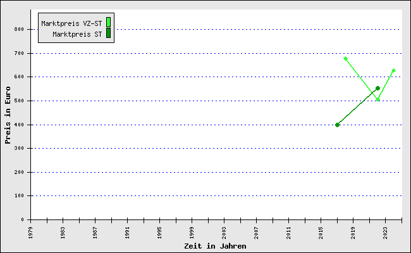The width and height of the screenshot is (411, 253).
Task: Click the y-axis label 700
Action: (19, 53)
